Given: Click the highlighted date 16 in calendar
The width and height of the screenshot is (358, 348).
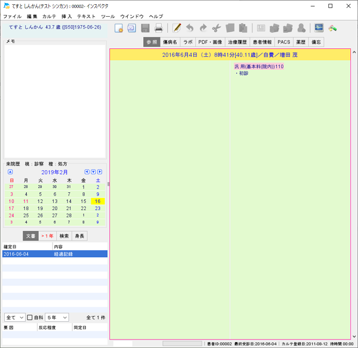Looking at the screenshot, I should tap(98, 201).
